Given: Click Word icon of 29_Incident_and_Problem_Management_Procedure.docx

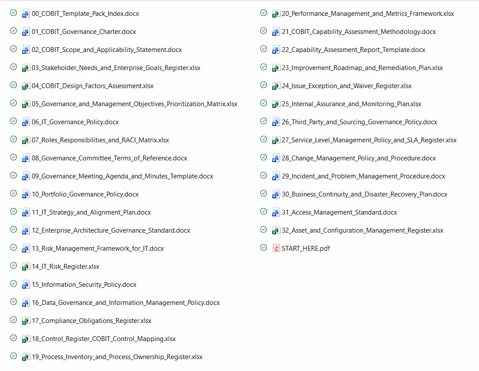Looking at the screenshot, I should click(x=276, y=176).
